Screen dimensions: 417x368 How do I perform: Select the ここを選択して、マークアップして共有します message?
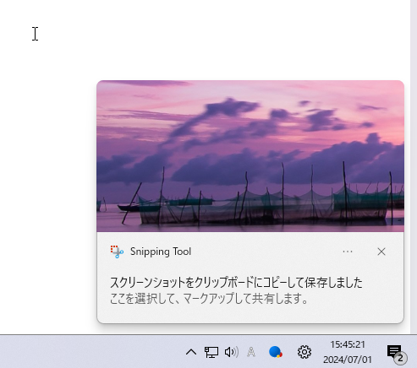coord(209,299)
